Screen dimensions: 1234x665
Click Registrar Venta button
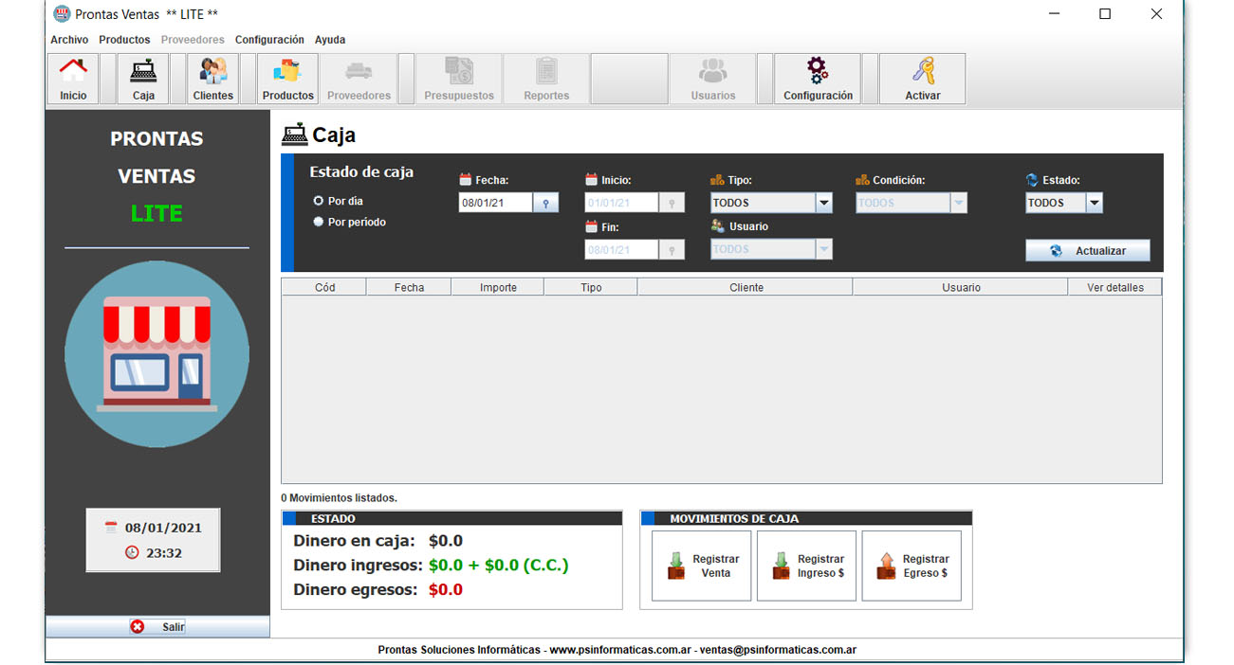tap(702, 566)
